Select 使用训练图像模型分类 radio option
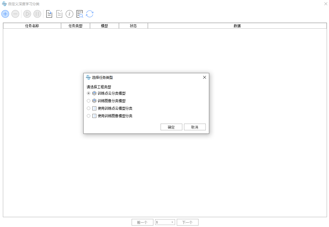Screen dimensions: 329x227 click(89, 116)
